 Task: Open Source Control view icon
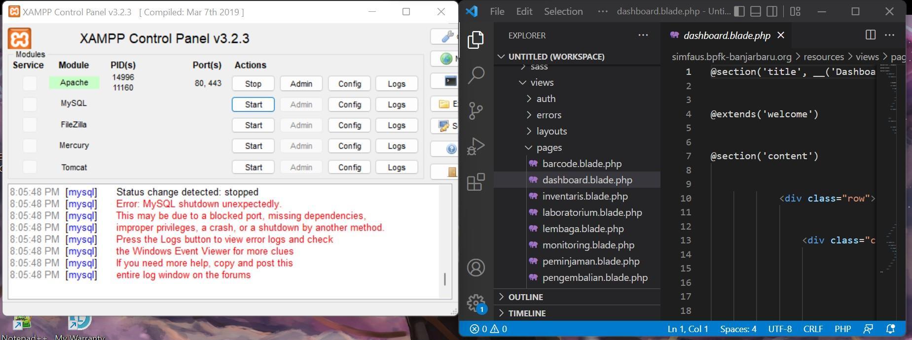click(475, 110)
